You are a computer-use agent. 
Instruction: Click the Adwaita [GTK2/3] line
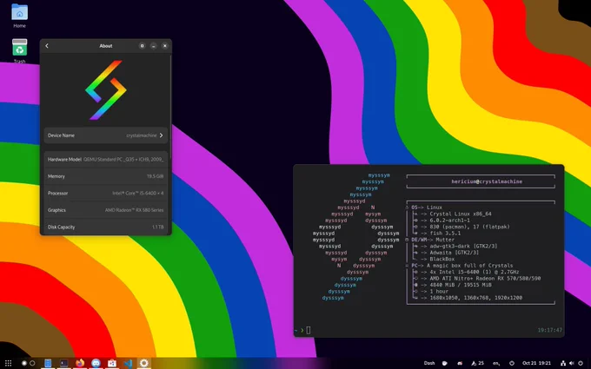[455, 253]
